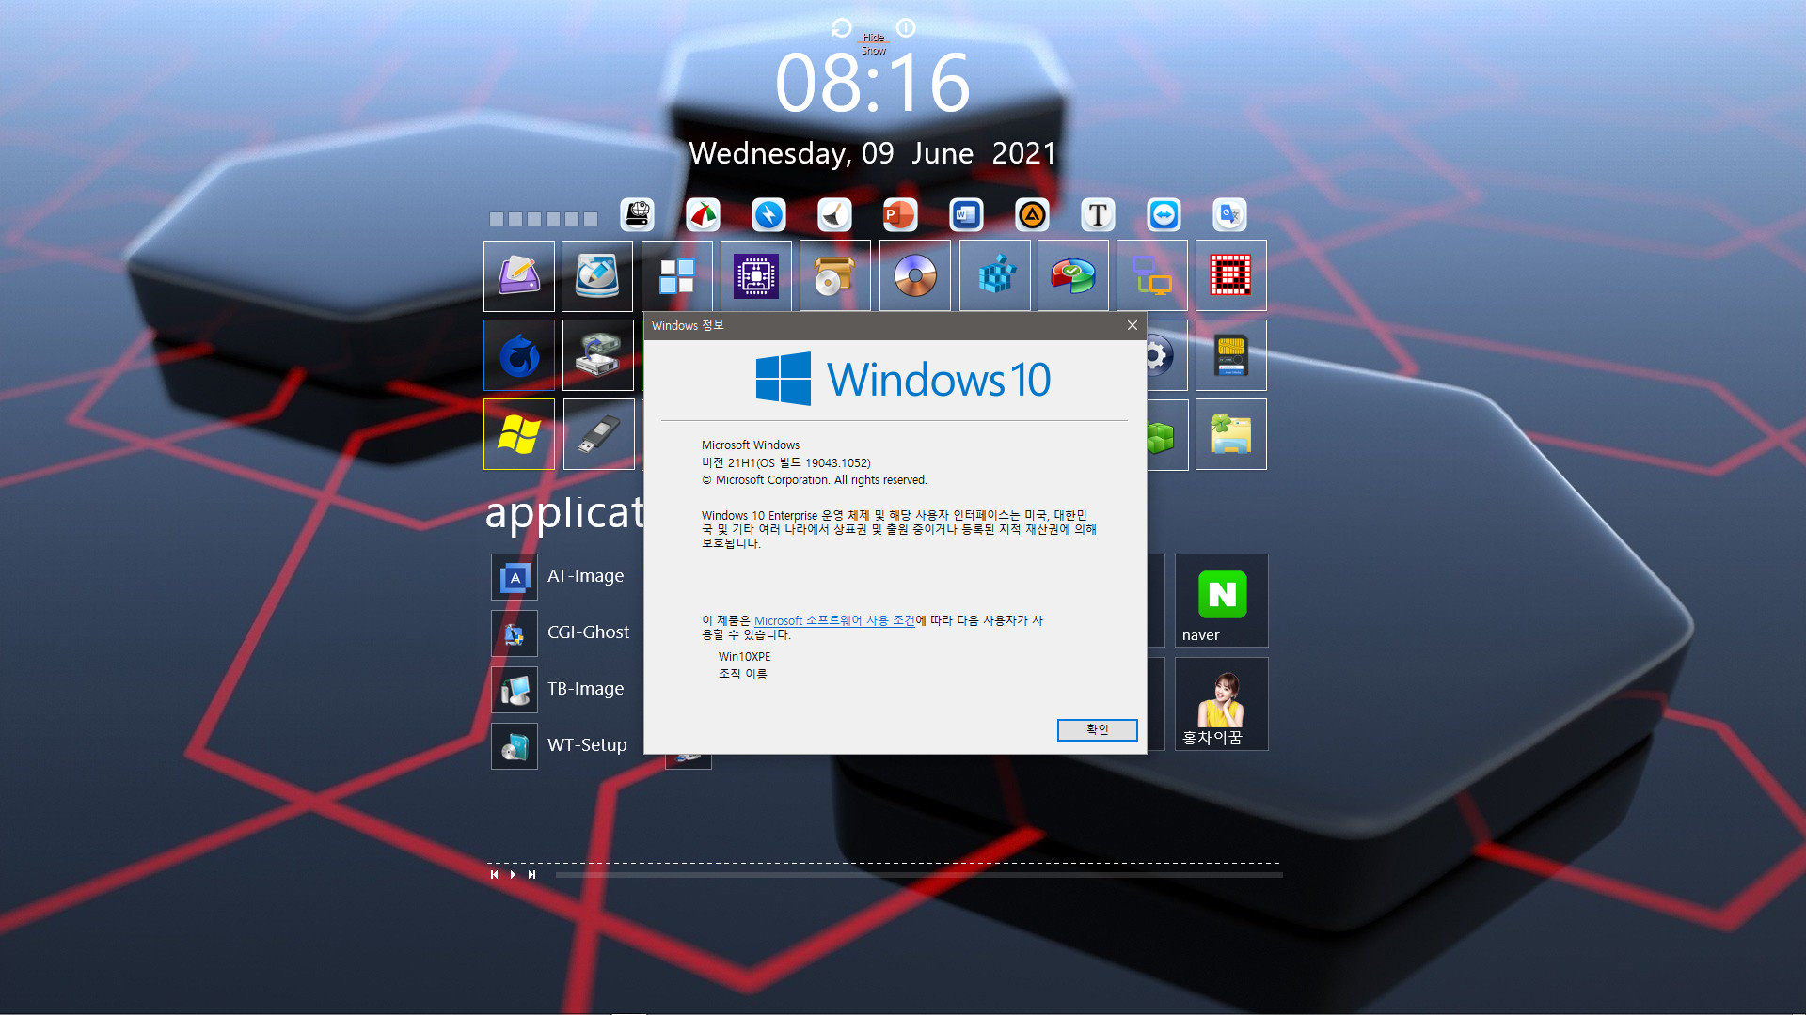
Task: Click the 버전 21H1 build version text
Action: (786, 463)
